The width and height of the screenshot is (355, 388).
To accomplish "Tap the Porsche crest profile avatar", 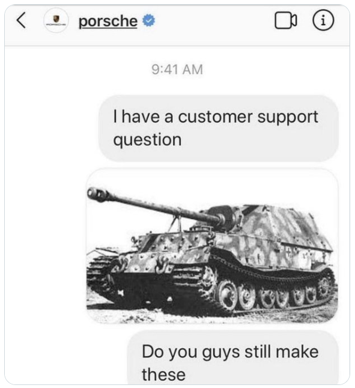I will pyautogui.click(x=55, y=20).
